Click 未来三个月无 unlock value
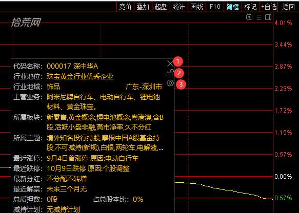This screenshot has height=213, width=299. (67, 189)
